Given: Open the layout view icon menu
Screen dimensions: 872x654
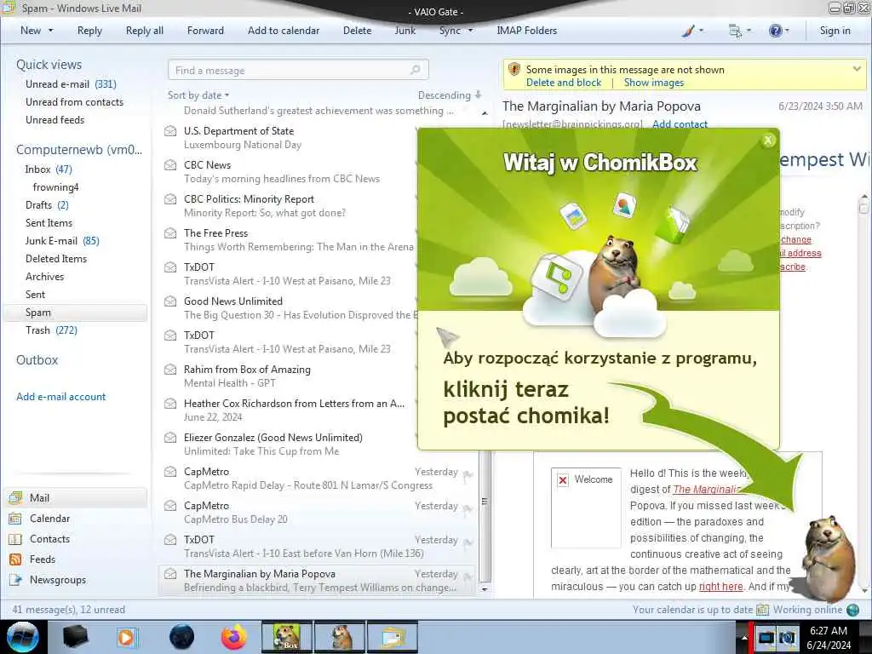Looking at the screenshot, I should coord(735,31).
